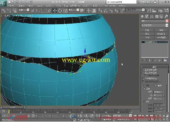170x122 pixels.
Task: Click the Auto Key button
Action: click(x=106, y=116)
